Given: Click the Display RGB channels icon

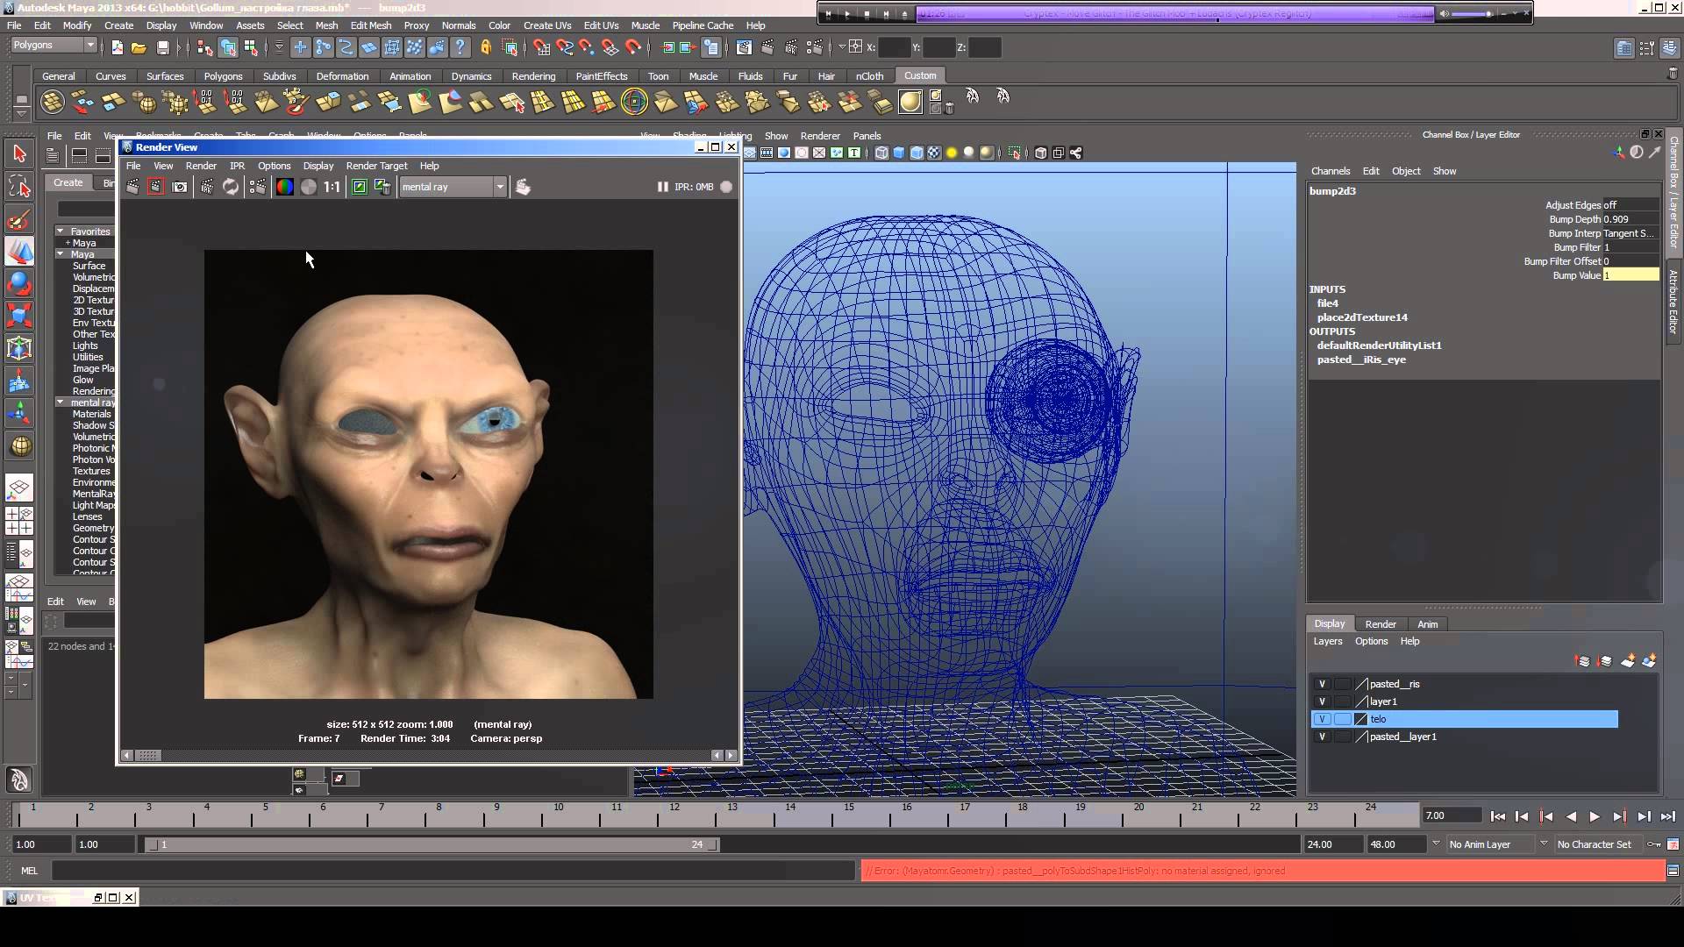Looking at the screenshot, I should coord(284,187).
